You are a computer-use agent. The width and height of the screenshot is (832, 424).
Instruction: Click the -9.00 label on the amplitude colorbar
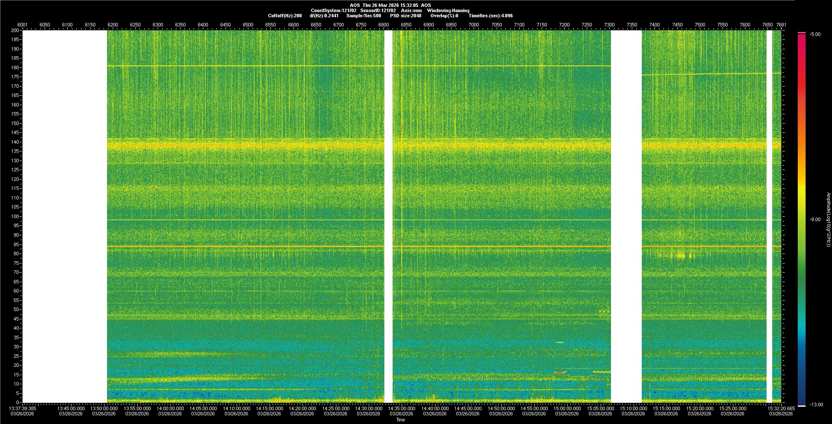[815, 219]
